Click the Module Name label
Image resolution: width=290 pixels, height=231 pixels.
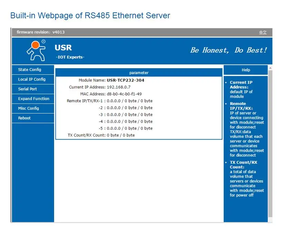click(x=92, y=80)
